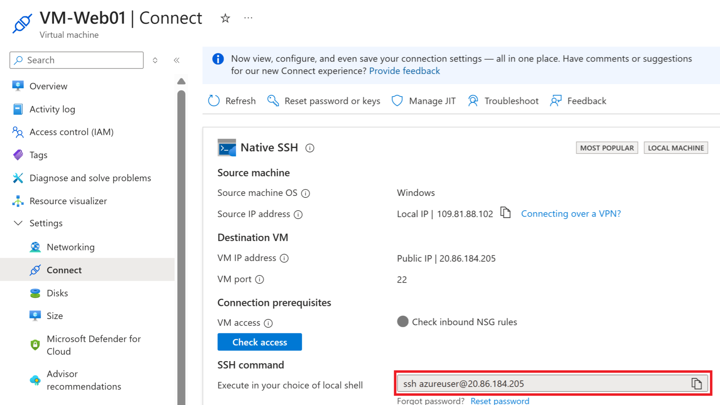Open Troubleshoot in the toolbar
Screen dimensions: 720x405
[503, 101]
